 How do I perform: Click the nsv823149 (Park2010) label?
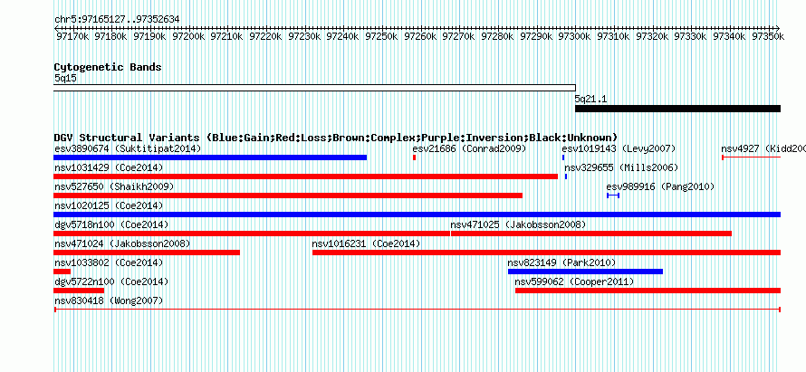pos(561,263)
